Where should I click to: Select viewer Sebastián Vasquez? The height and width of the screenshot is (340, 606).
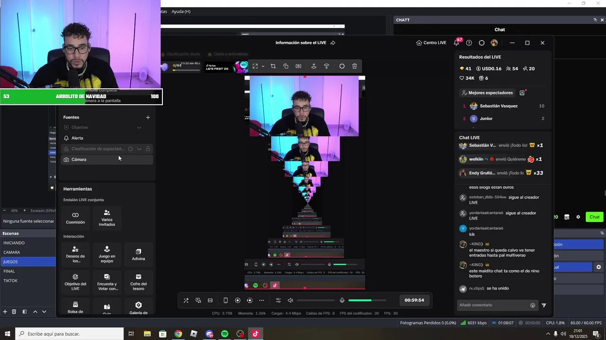tap(504, 106)
